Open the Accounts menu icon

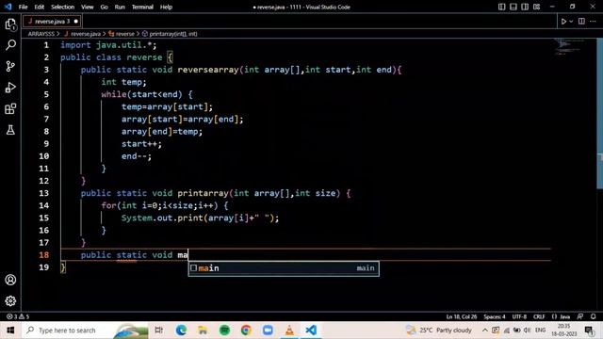tap(10, 280)
